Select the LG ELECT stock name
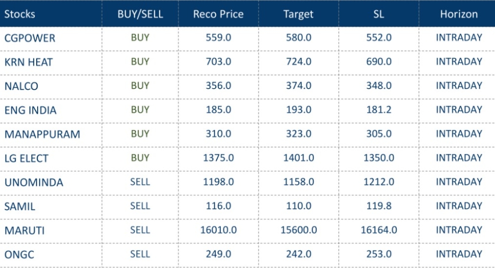This screenshot has height=268, width=495. (x=27, y=158)
